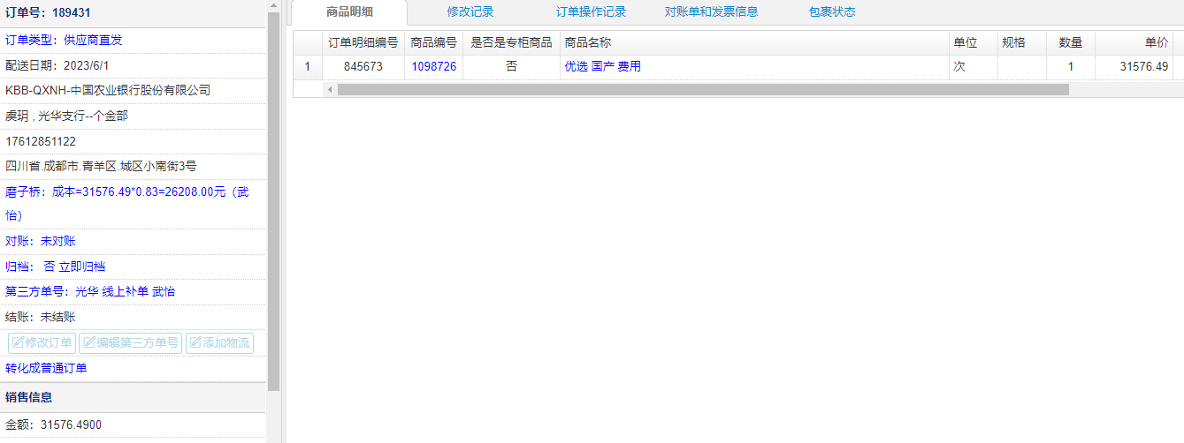Click the 第三方单号：光华 线上补单 text

pos(90,291)
